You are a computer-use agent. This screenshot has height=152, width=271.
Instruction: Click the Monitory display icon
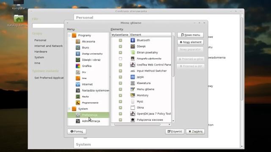click(x=133, y=95)
